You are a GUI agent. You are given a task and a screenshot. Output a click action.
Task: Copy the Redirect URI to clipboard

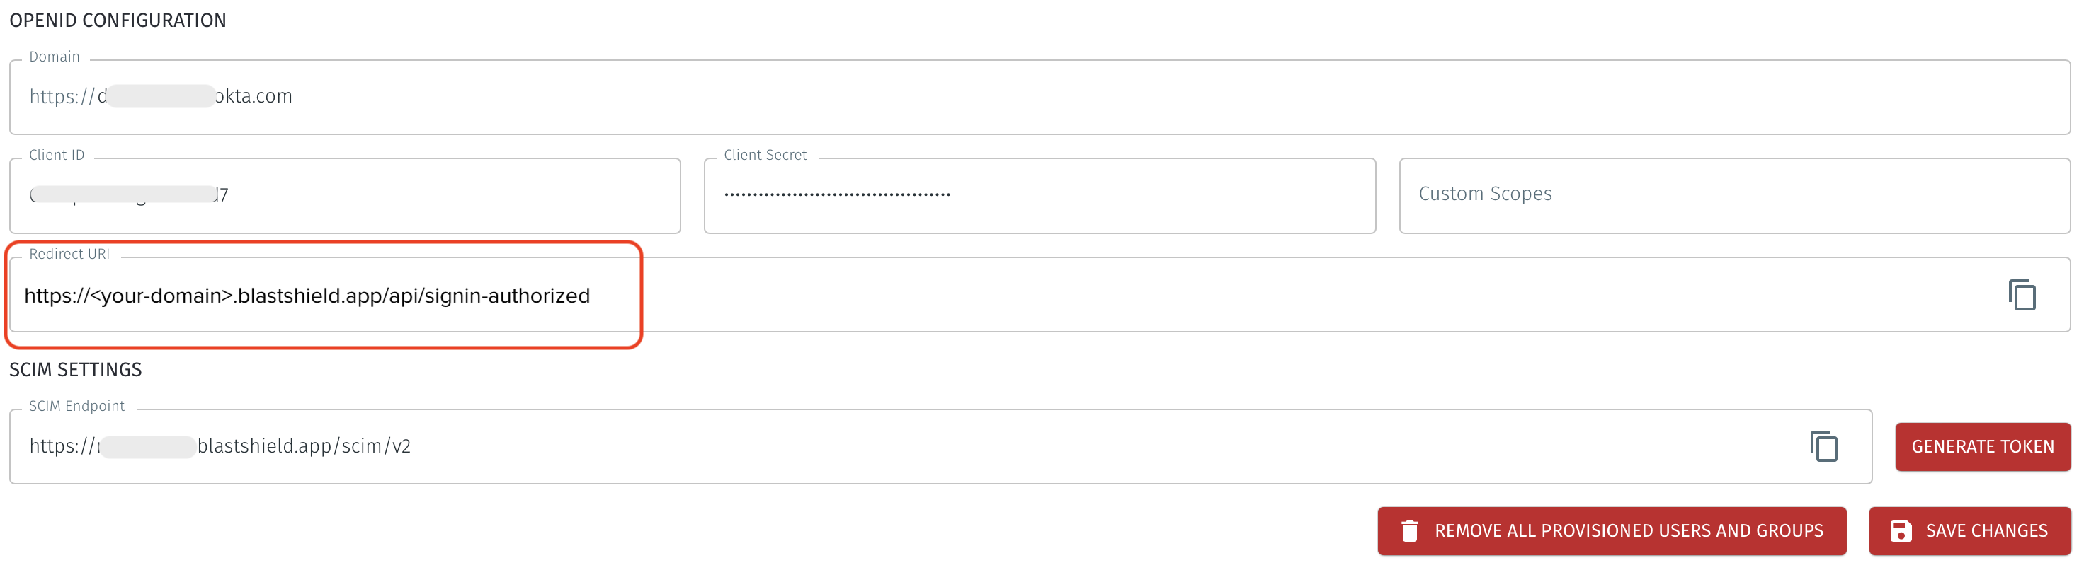coord(2021,295)
